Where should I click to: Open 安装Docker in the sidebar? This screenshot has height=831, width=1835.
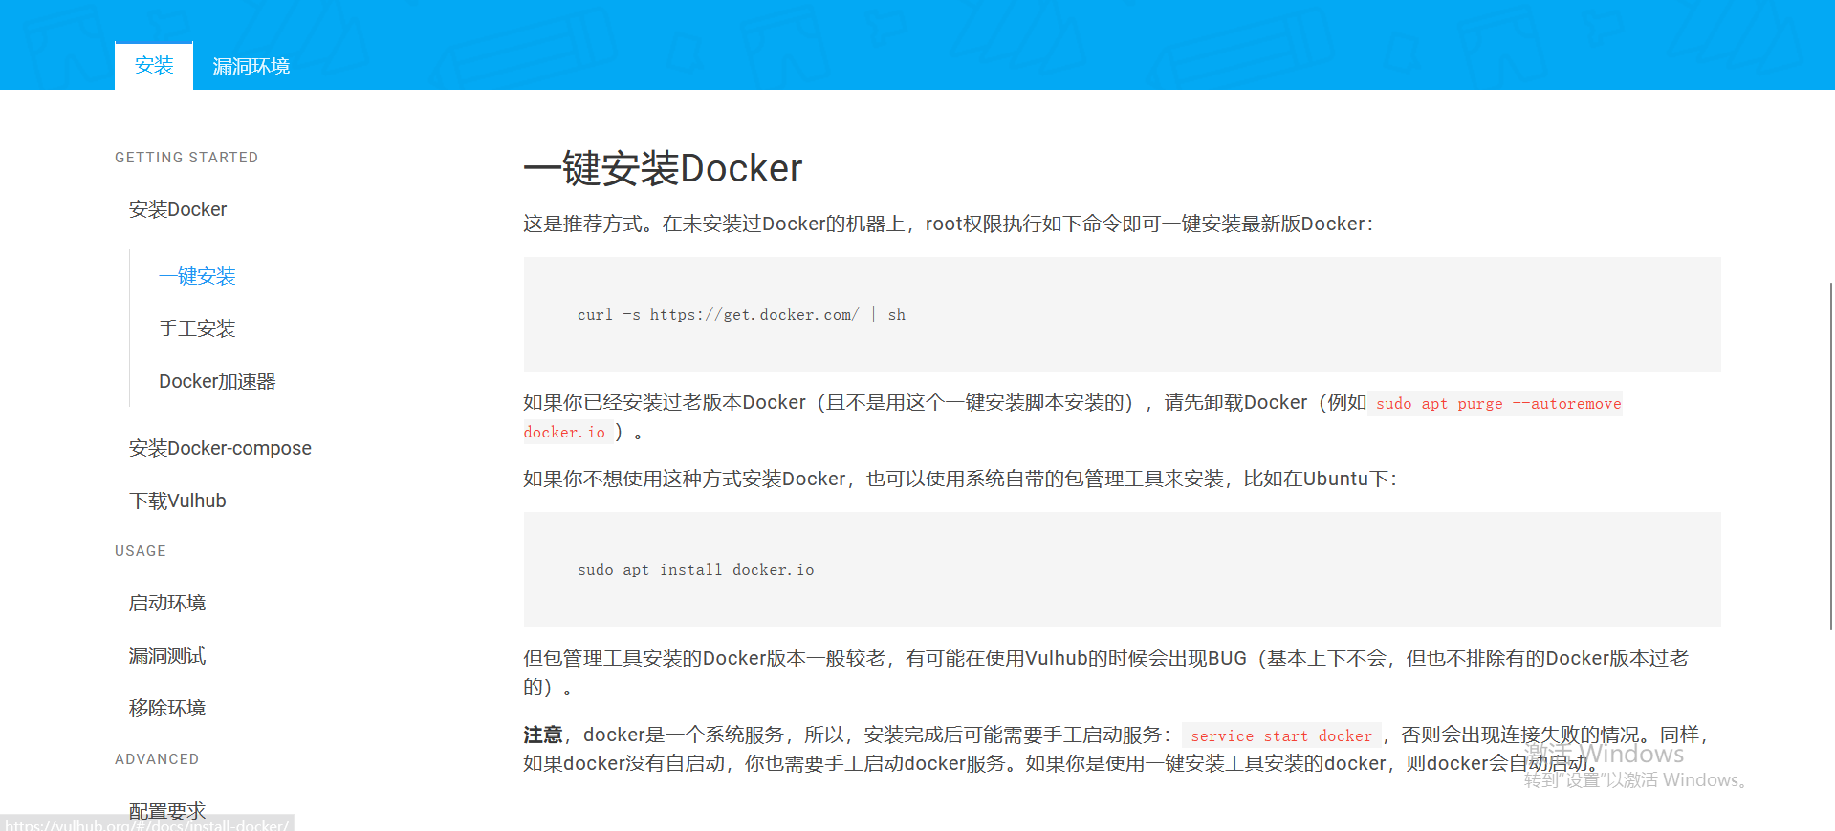178,209
